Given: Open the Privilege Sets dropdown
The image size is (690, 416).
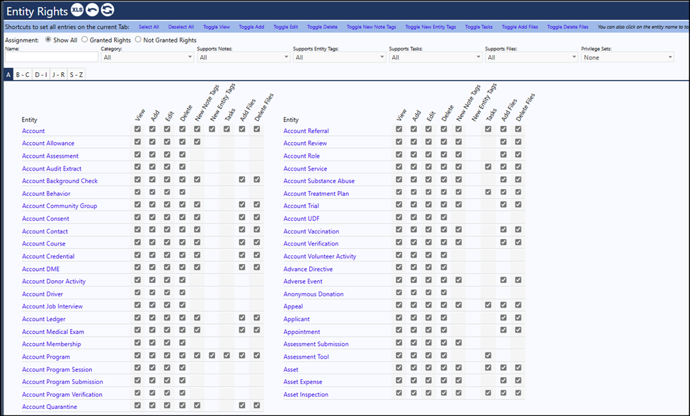Looking at the screenshot, I should click(628, 57).
